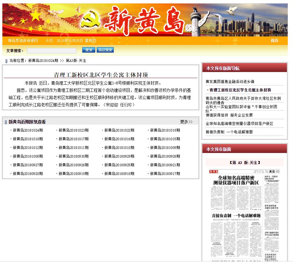Open issue 新黄岛20181019期
Screen dimensions: 293x262
tap(165, 130)
